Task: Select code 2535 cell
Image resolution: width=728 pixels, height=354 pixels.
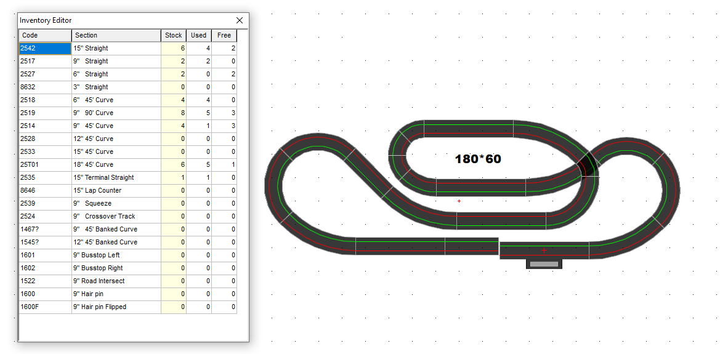Action: coord(45,178)
